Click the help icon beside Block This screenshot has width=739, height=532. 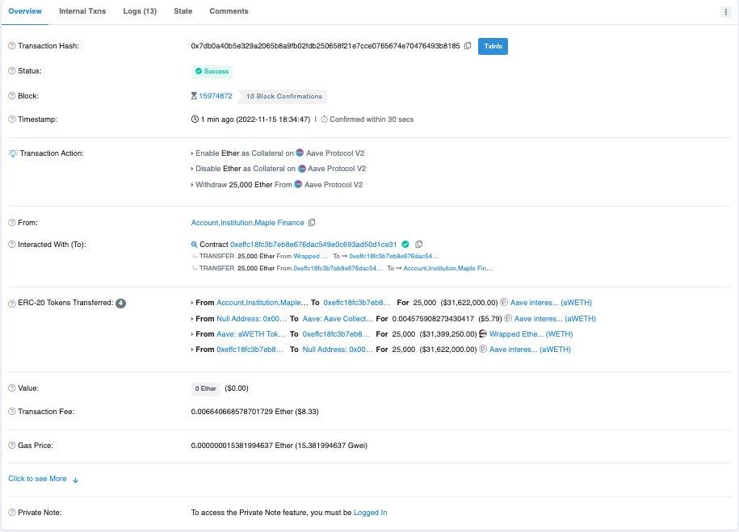[12, 96]
